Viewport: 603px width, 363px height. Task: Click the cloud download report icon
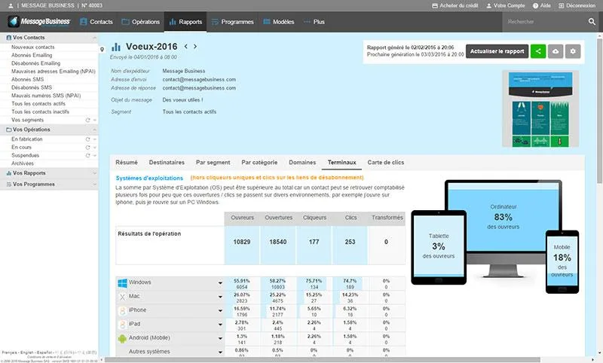tap(556, 51)
